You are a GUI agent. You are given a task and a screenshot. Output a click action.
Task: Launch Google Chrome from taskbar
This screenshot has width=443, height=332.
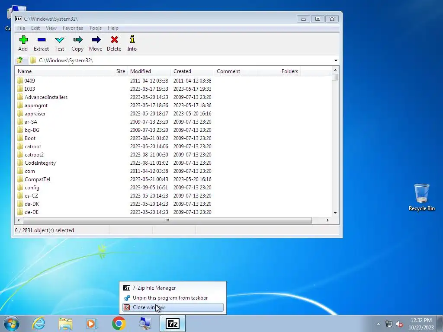(119, 323)
